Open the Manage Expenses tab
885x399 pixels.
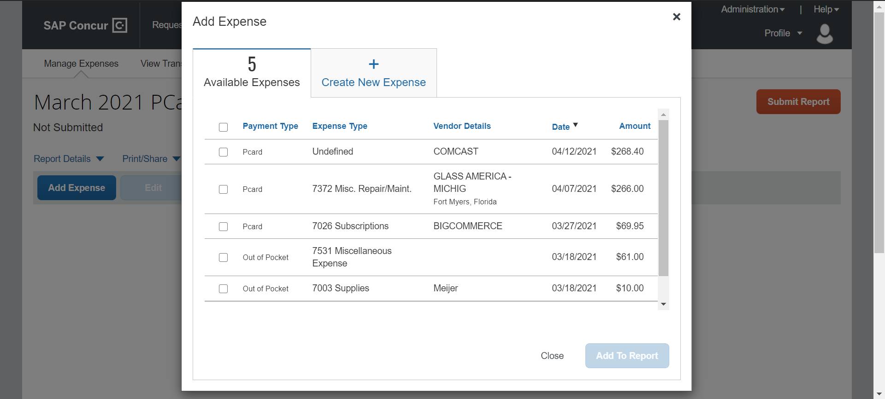click(81, 64)
